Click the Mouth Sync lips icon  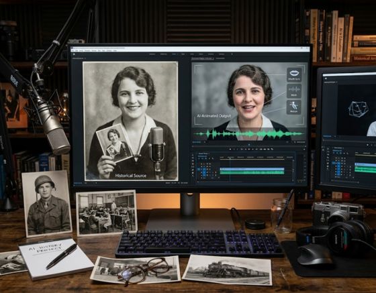[x=294, y=73]
